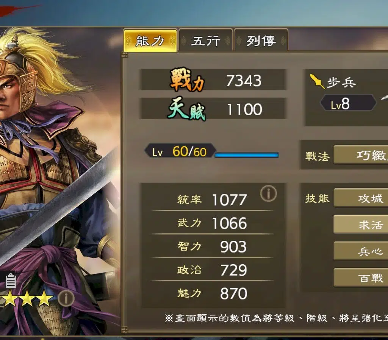Select the 攻城 skill button

[361, 198]
